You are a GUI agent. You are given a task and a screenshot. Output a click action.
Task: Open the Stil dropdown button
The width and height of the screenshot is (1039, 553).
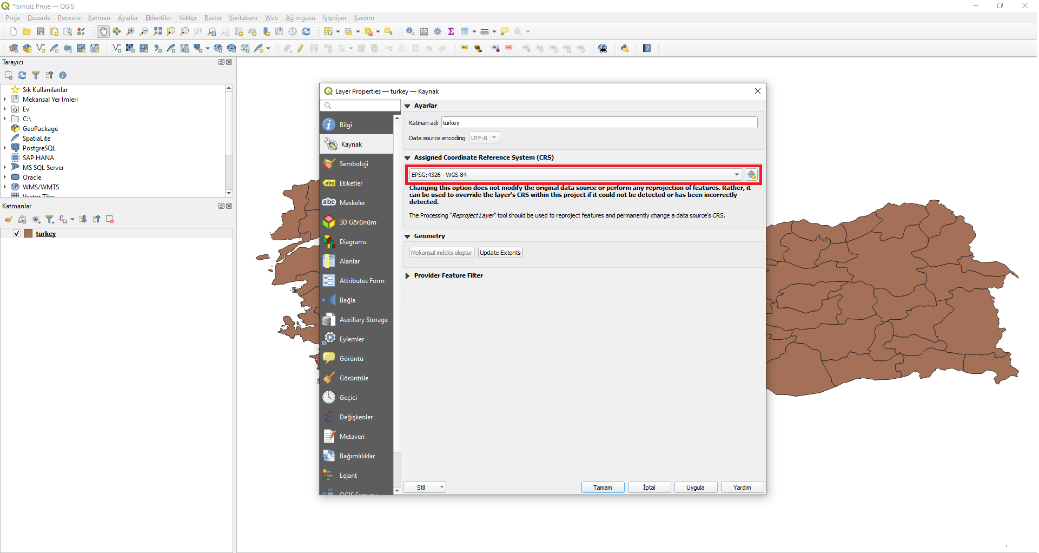(425, 488)
